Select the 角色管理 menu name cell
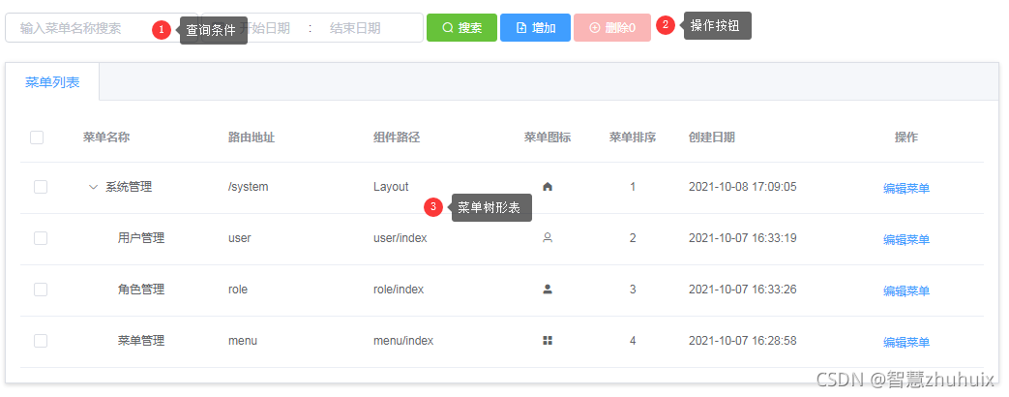The height and width of the screenshot is (397, 1009). coord(141,290)
